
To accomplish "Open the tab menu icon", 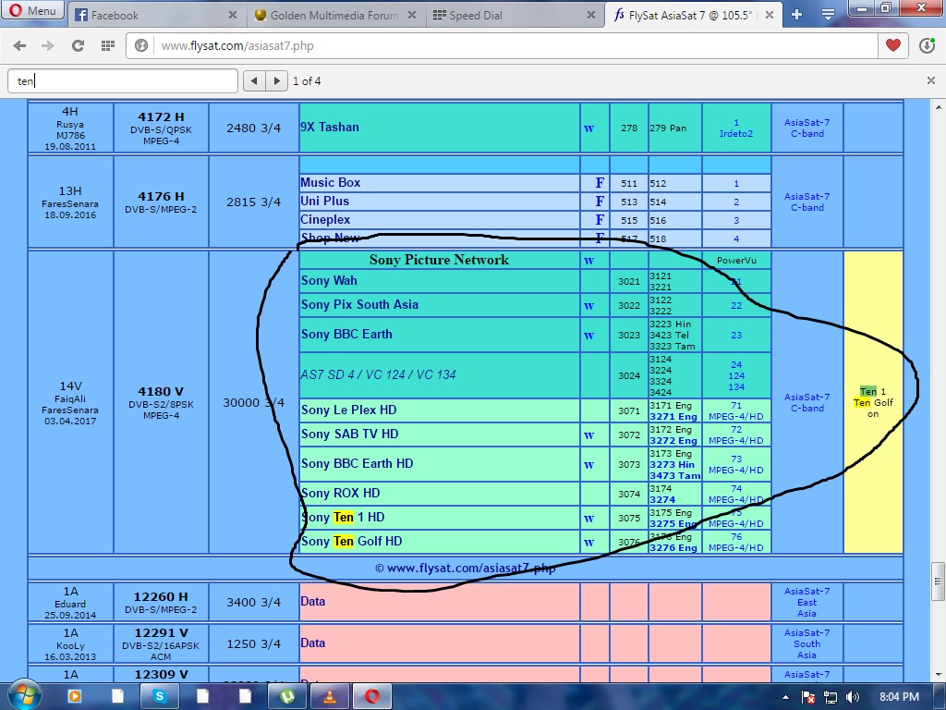I will coord(829,15).
